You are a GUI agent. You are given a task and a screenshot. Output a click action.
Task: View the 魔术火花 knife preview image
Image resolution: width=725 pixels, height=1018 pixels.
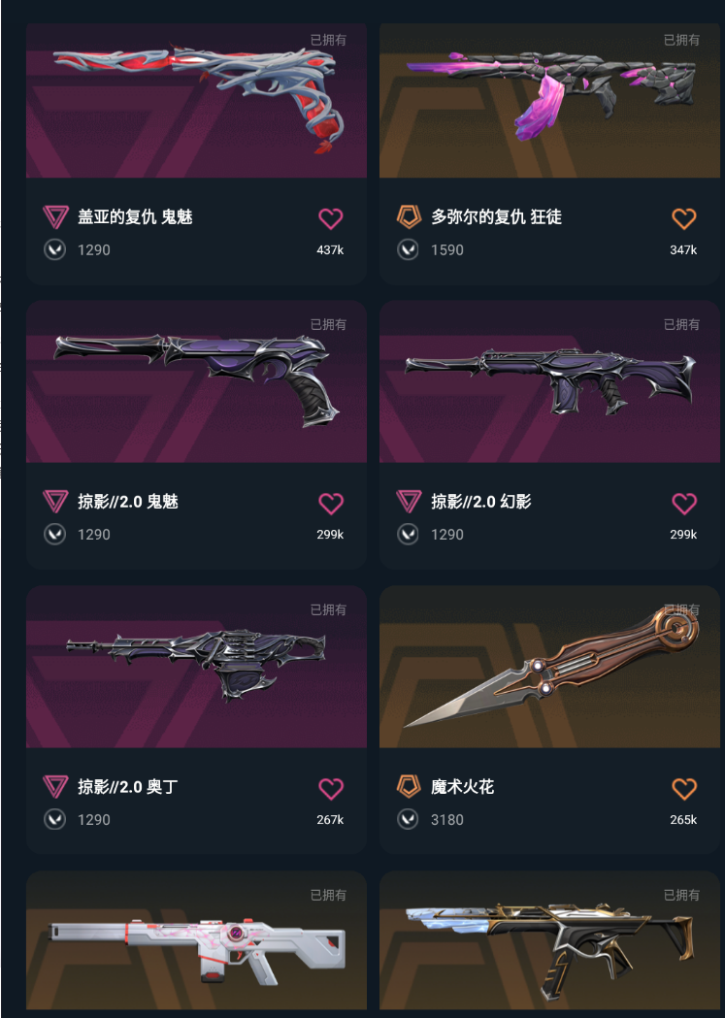click(549, 667)
